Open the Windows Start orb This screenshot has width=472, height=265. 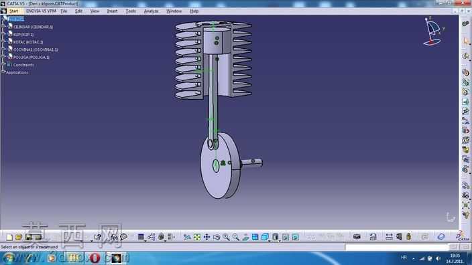pyautogui.click(x=9, y=258)
